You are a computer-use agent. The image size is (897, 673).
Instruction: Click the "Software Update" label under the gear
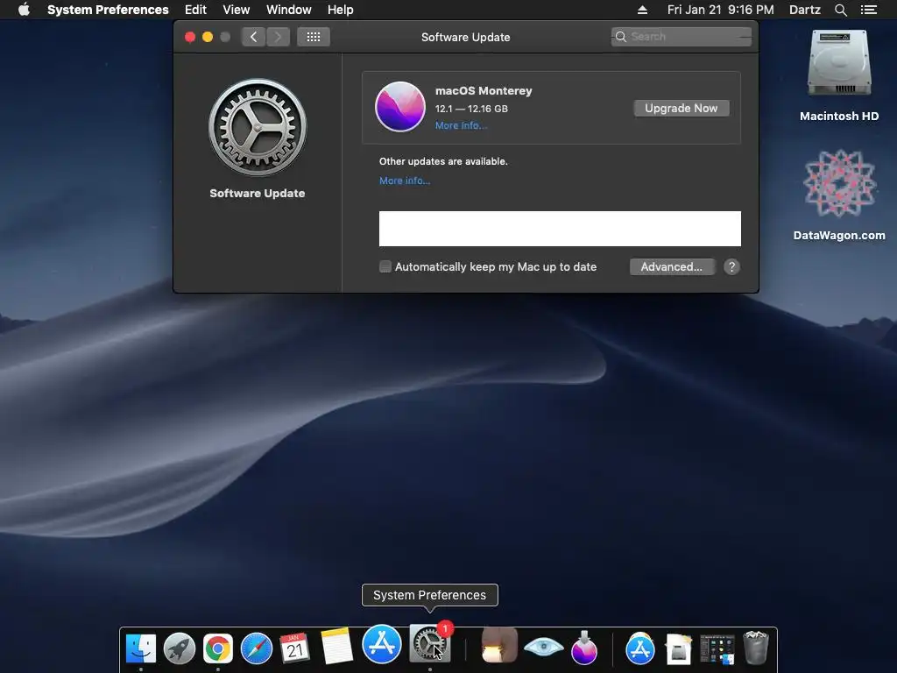(257, 193)
